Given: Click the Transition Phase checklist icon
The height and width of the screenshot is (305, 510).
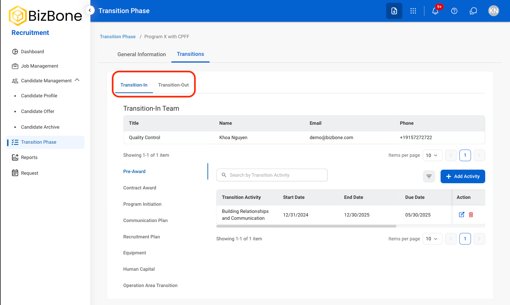Looking at the screenshot, I should [15, 142].
